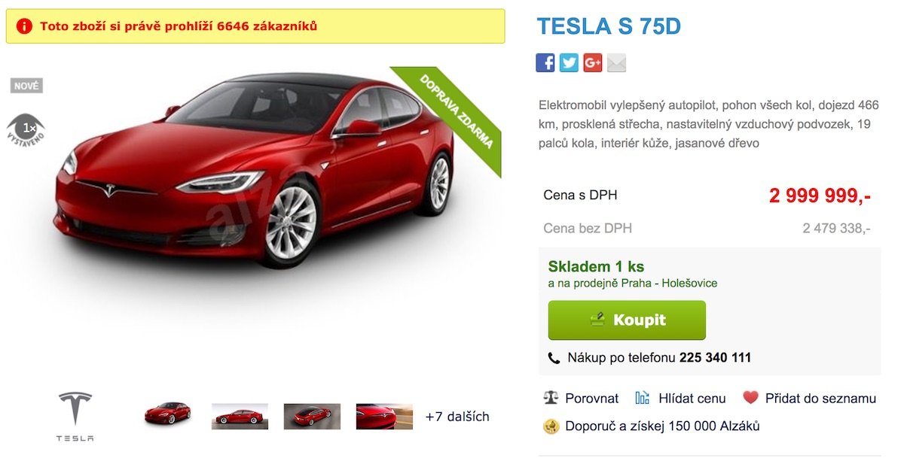The width and height of the screenshot is (904, 461).
Task: Send product by email icon
Action: pos(617,63)
